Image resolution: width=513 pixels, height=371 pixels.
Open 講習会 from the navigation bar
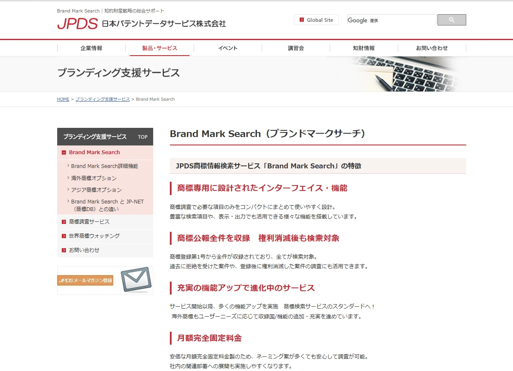click(296, 48)
